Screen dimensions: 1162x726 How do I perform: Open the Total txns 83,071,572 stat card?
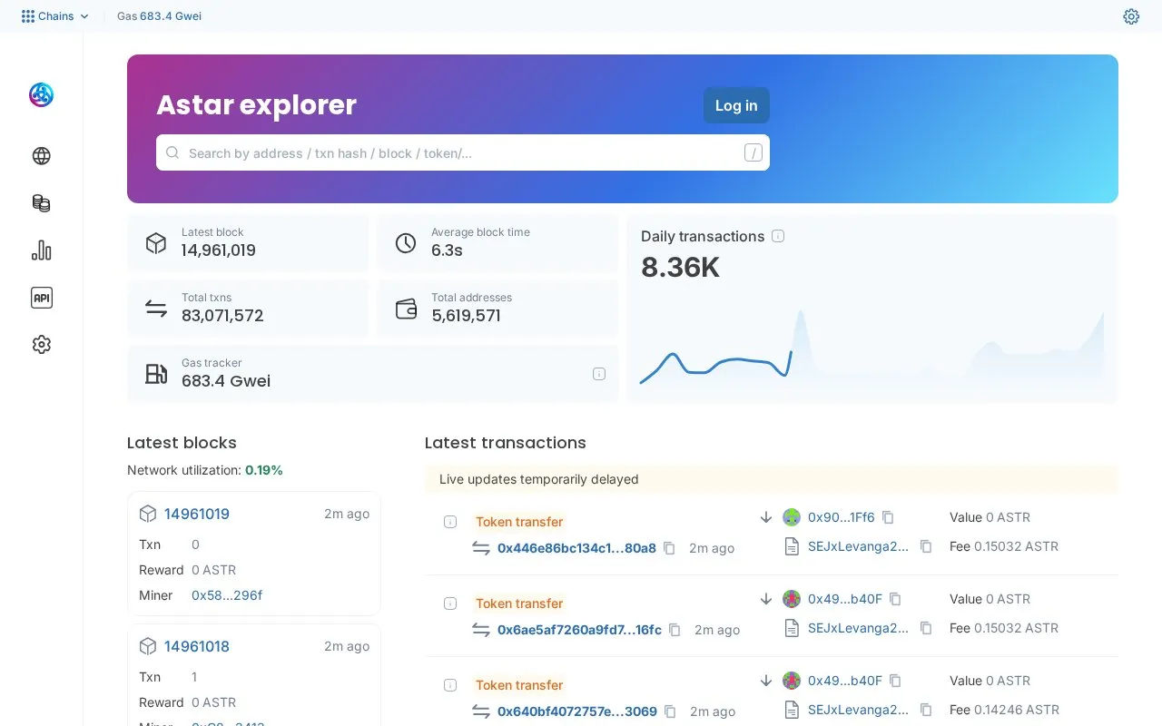click(x=248, y=308)
